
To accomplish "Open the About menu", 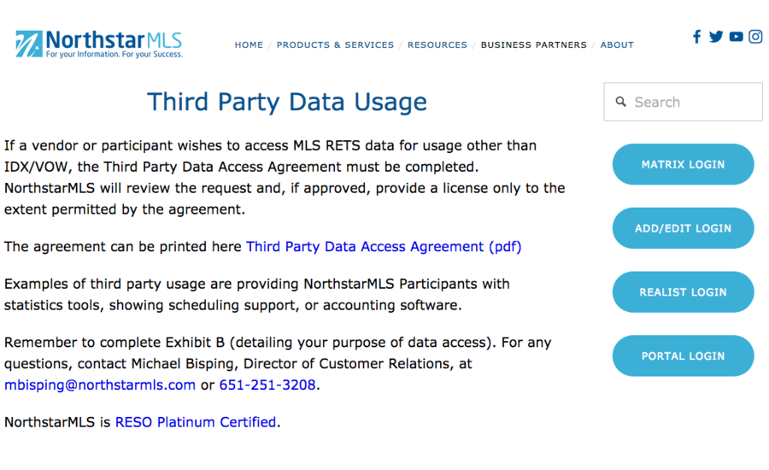I will pos(617,45).
